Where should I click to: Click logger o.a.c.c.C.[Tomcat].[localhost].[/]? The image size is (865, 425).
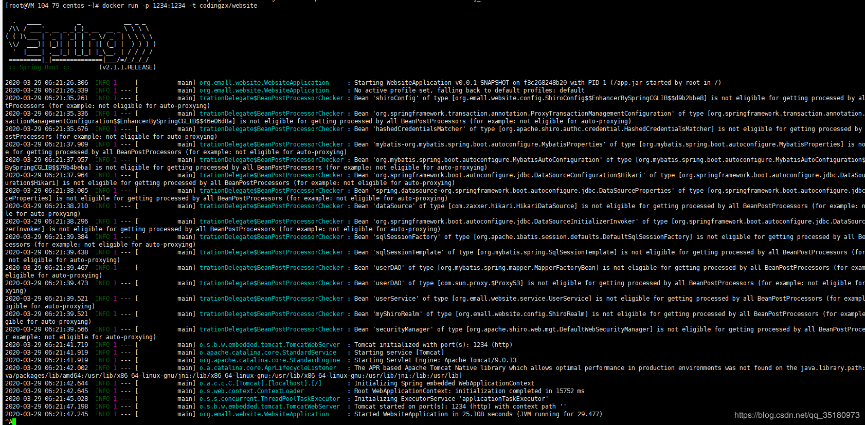point(260,383)
